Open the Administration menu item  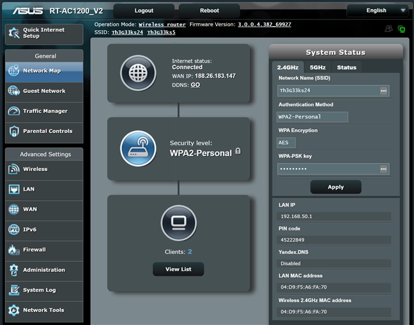[44, 270]
